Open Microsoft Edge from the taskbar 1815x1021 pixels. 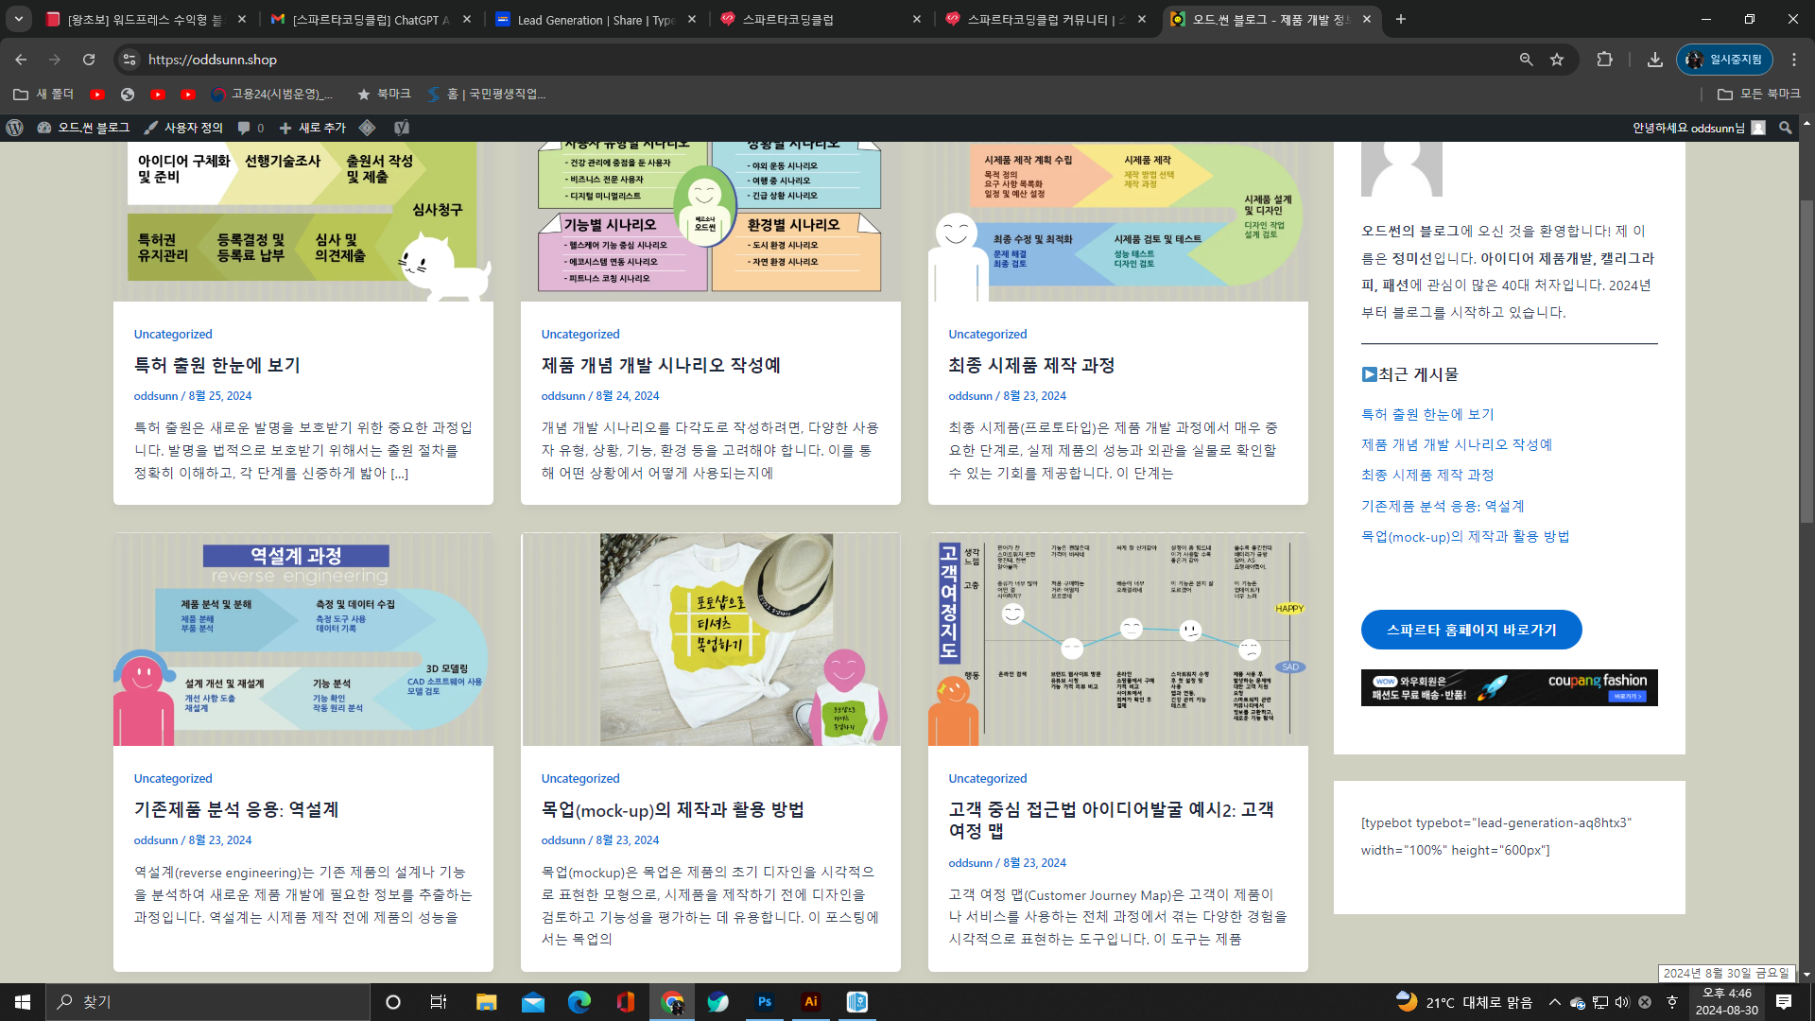tap(579, 1001)
